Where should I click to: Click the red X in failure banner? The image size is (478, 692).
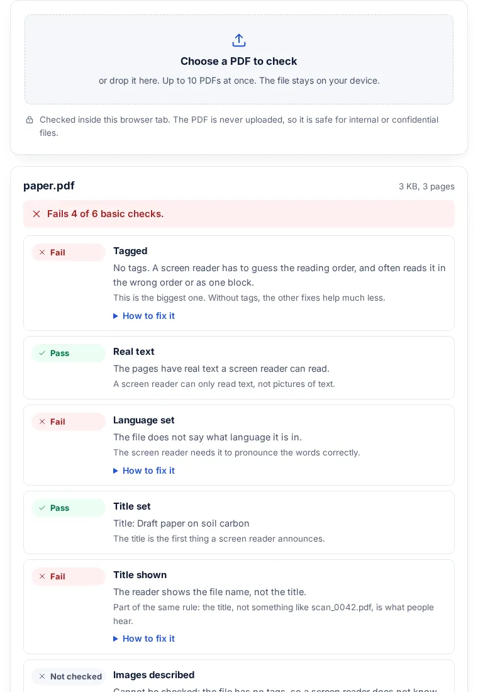(x=36, y=214)
